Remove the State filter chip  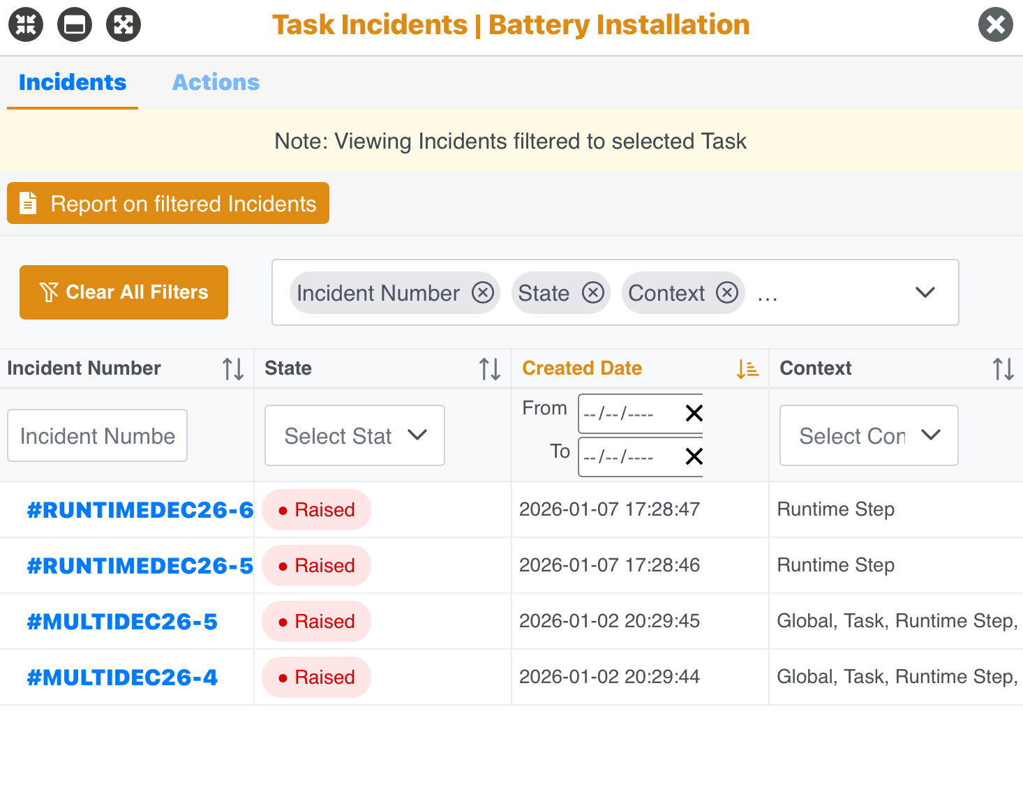pyautogui.click(x=593, y=293)
